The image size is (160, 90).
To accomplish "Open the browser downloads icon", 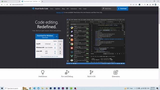I will (x=150, y=4).
